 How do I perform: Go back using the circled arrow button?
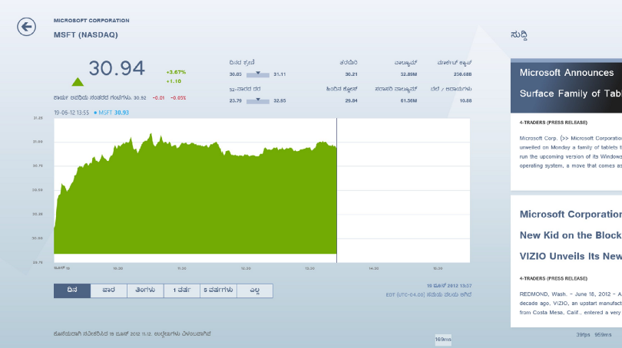[27, 27]
